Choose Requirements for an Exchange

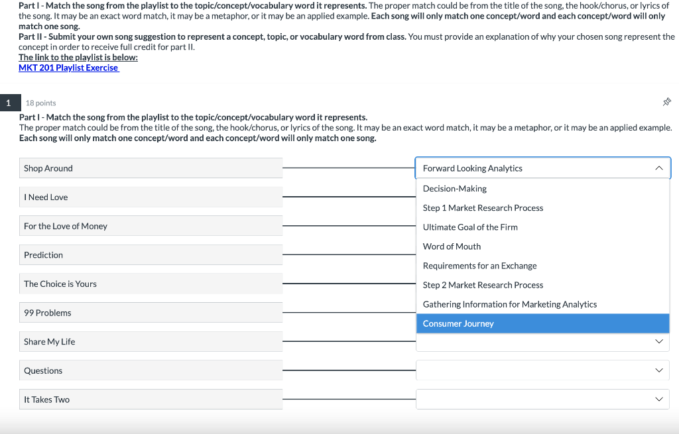(481, 265)
